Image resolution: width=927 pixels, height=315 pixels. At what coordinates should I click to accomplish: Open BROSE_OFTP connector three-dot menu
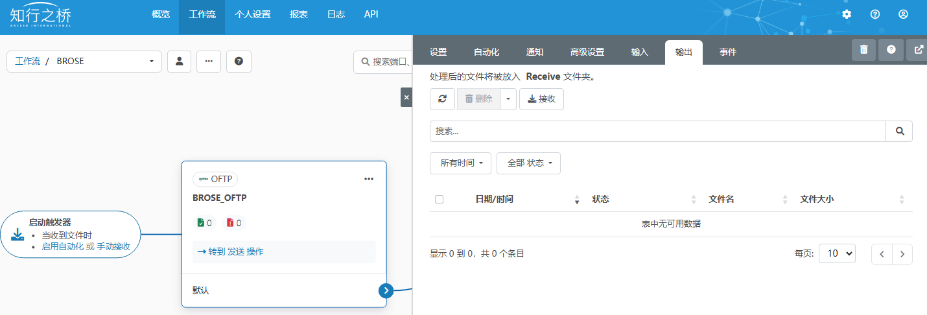click(369, 179)
